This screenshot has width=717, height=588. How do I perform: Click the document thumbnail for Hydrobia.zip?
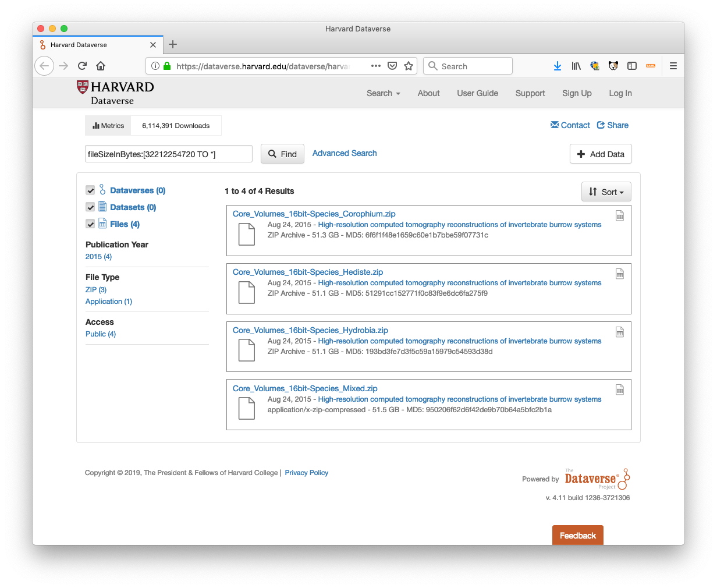point(247,350)
